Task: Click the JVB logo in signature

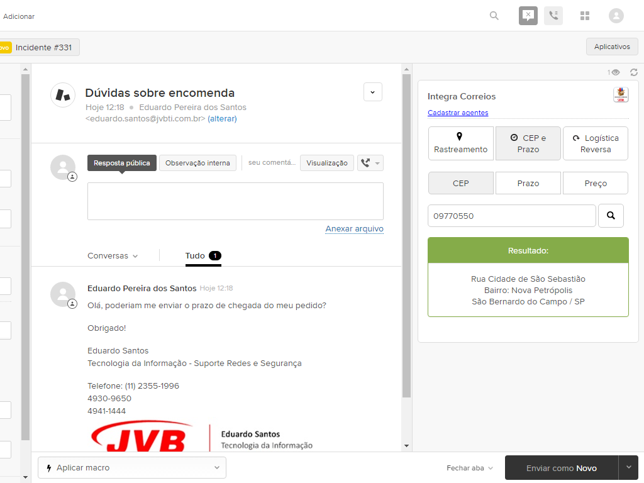Action: (142, 437)
